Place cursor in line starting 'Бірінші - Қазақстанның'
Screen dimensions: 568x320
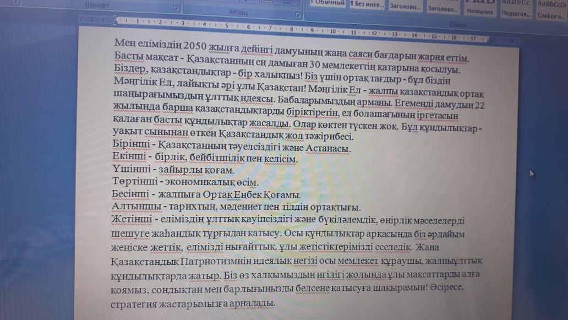pos(231,146)
